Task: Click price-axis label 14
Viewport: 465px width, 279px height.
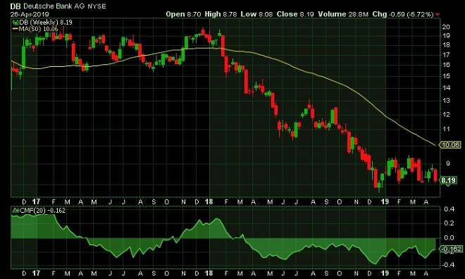Action: click(x=446, y=88)
